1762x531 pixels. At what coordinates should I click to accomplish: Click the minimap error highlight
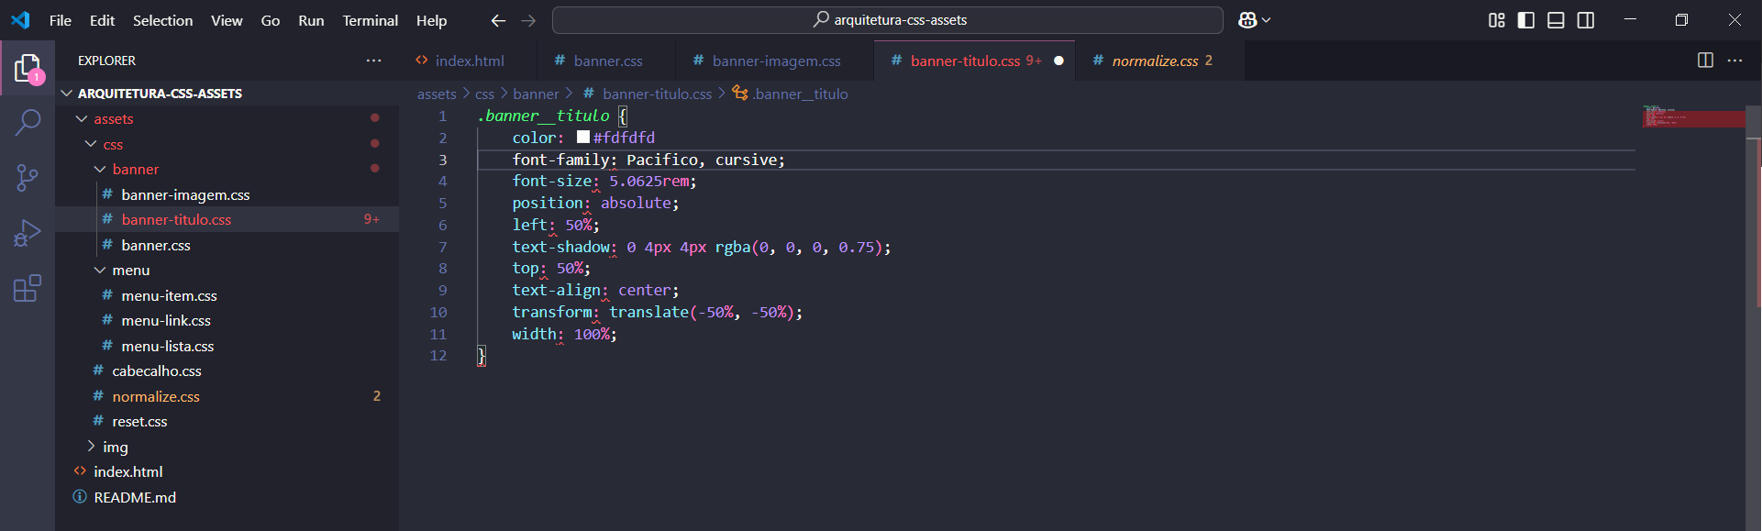(1693, 118)
